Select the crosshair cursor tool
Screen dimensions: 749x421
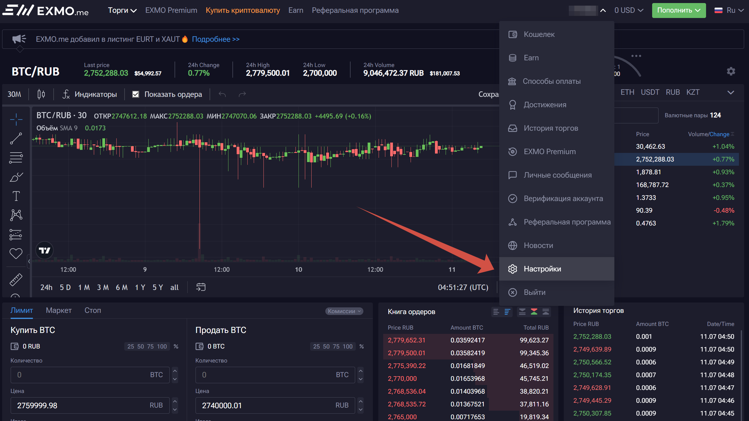pyautogui.click(x=16, y=119)
